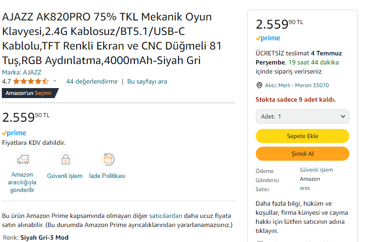Click the Amazon'un Seçimi badge
Screen dimensions: 388x242
tap(29, 93)
